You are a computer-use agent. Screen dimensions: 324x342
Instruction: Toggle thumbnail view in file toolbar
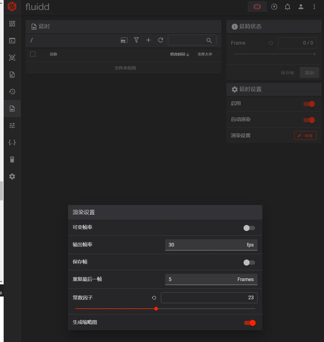click(x=124, y=40)
